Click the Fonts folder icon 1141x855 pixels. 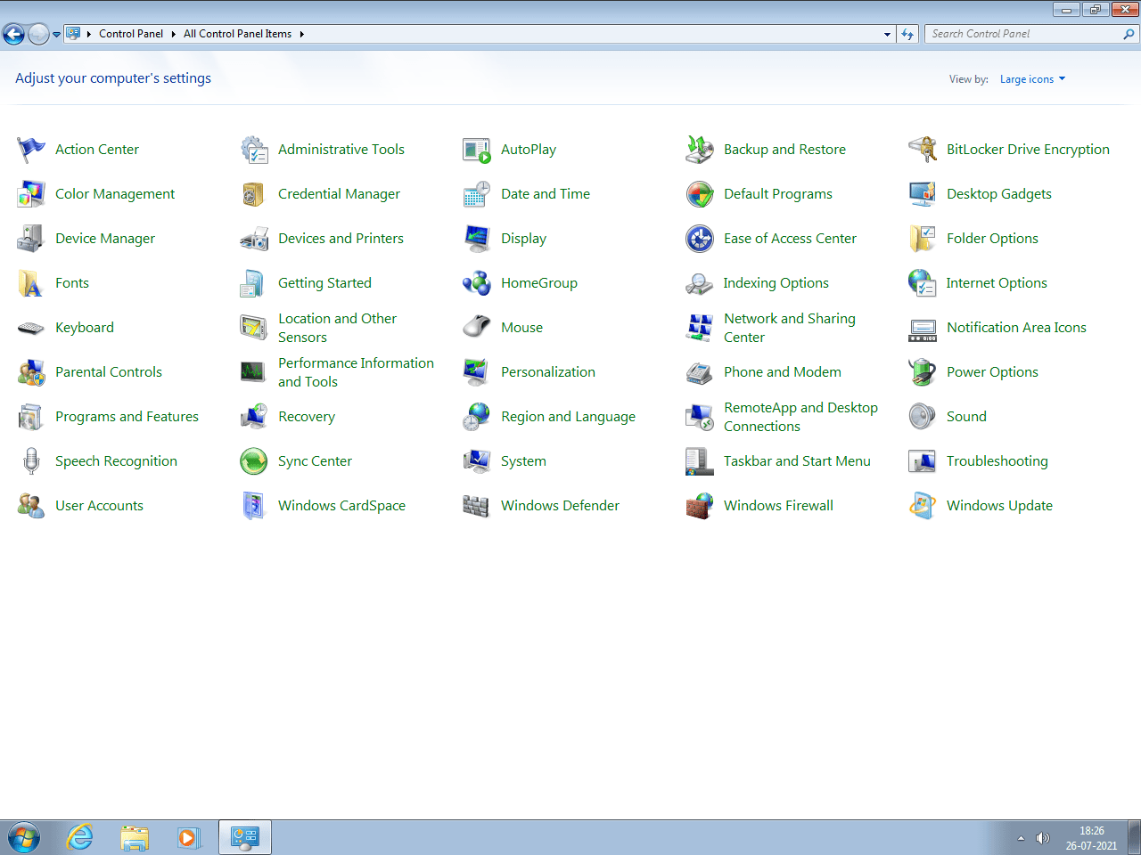31,283
